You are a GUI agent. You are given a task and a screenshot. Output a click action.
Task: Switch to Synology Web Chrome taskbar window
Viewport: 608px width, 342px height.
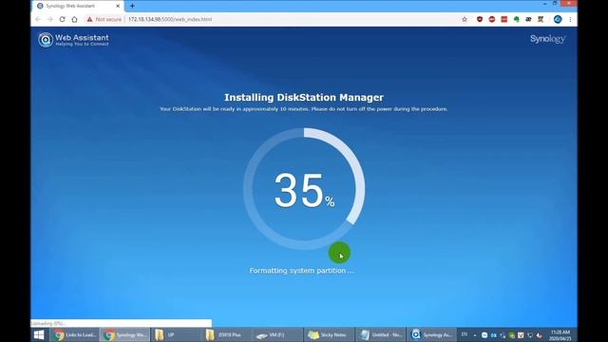click(x=125, y=334)
